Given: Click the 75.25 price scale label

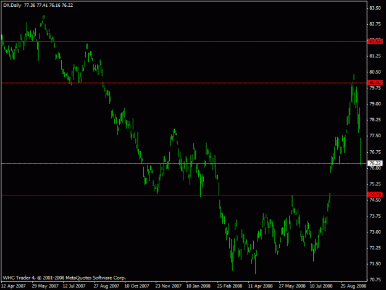Looking at the screenshot, I should pos(375,184).
